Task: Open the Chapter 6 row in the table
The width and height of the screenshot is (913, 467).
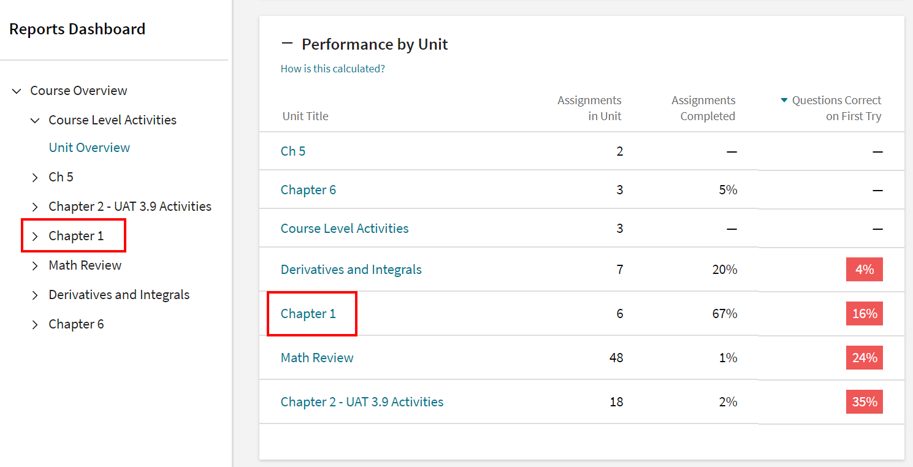Action: point(308,189)
